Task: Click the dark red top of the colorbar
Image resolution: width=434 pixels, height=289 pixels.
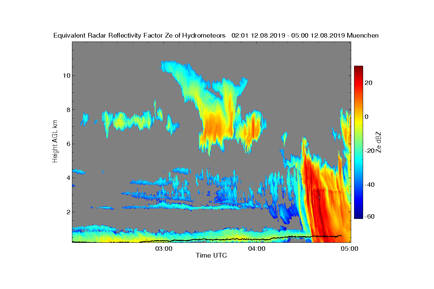Action: tap(358, 69)
